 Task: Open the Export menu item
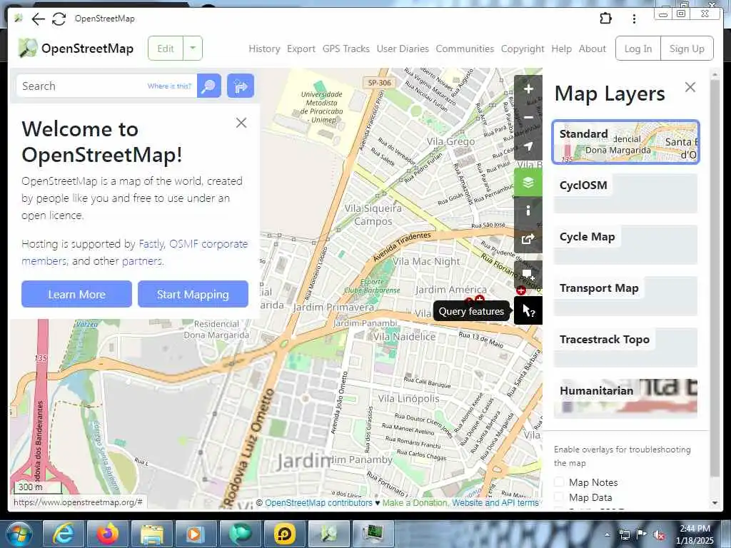301,49
